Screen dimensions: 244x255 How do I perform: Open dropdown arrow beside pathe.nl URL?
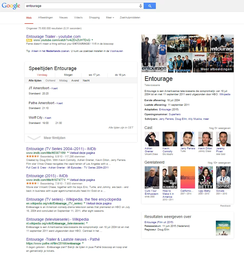click(83, 243)
